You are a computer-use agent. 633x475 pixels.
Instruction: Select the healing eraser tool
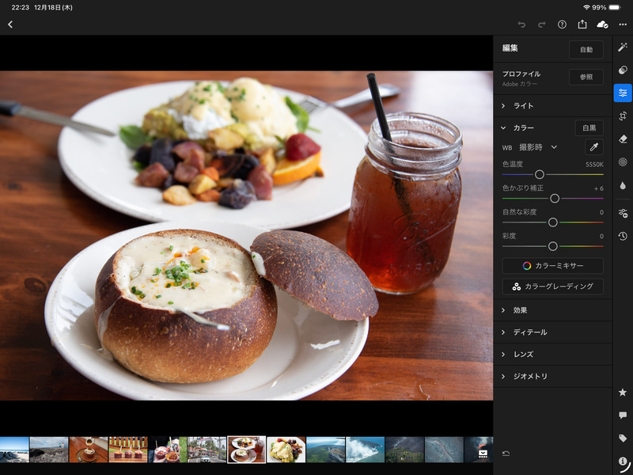[623, 139]
